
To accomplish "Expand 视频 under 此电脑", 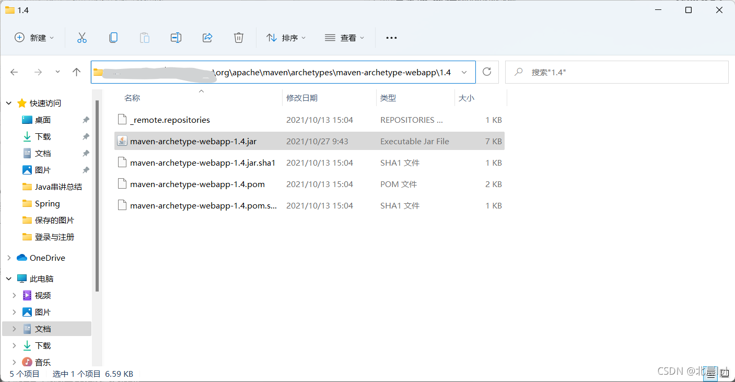I will (15, 295).
